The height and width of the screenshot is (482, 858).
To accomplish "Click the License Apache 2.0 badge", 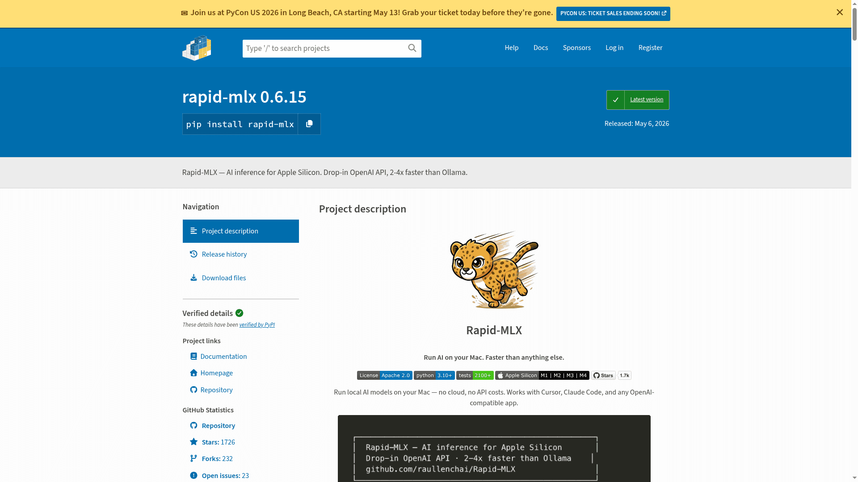I will tap(384, 375).
